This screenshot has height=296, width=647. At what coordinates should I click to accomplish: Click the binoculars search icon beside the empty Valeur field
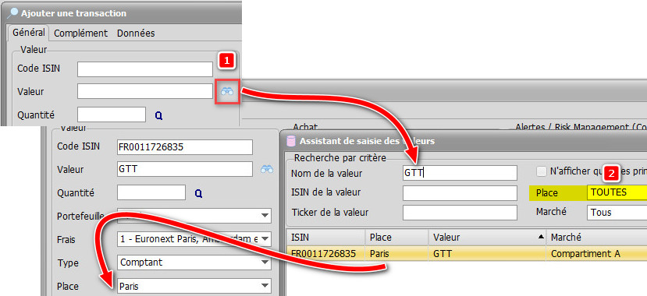(x=227, y=91)
